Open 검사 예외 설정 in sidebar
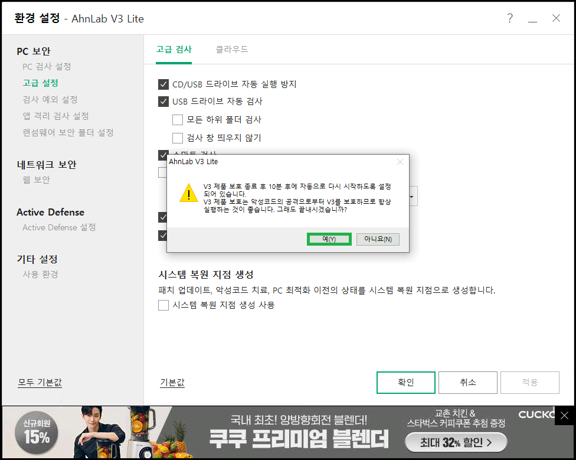This screenshot has width=576, height=460. [50, 100]
